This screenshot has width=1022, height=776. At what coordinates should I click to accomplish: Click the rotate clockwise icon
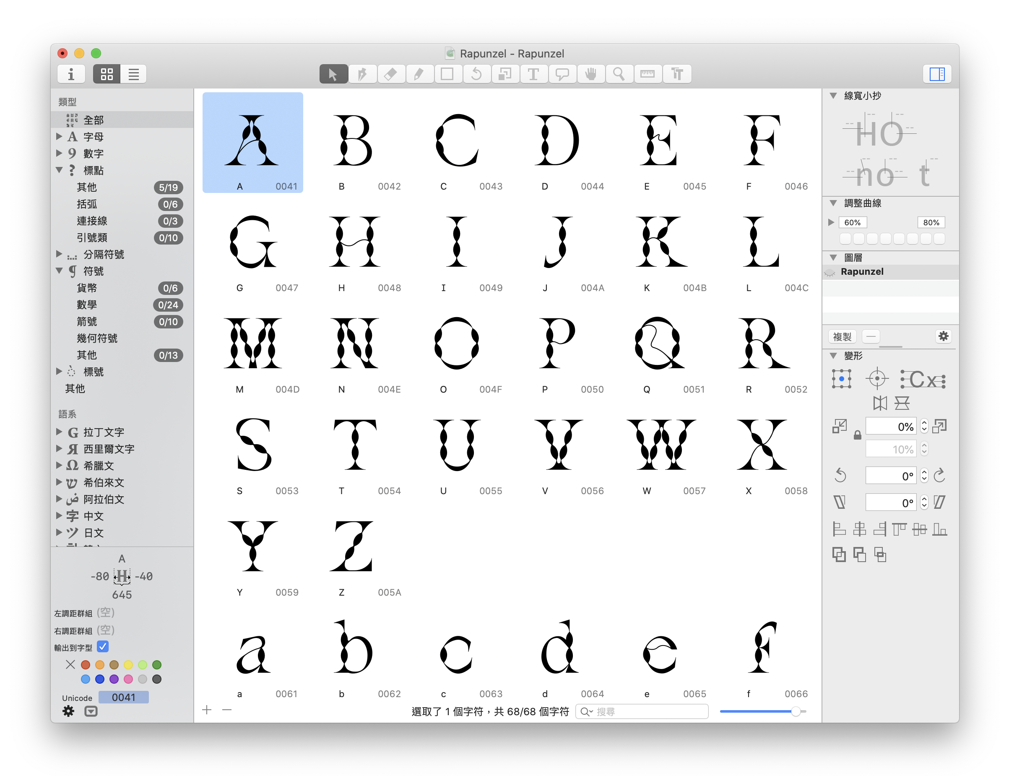[939, 476]
